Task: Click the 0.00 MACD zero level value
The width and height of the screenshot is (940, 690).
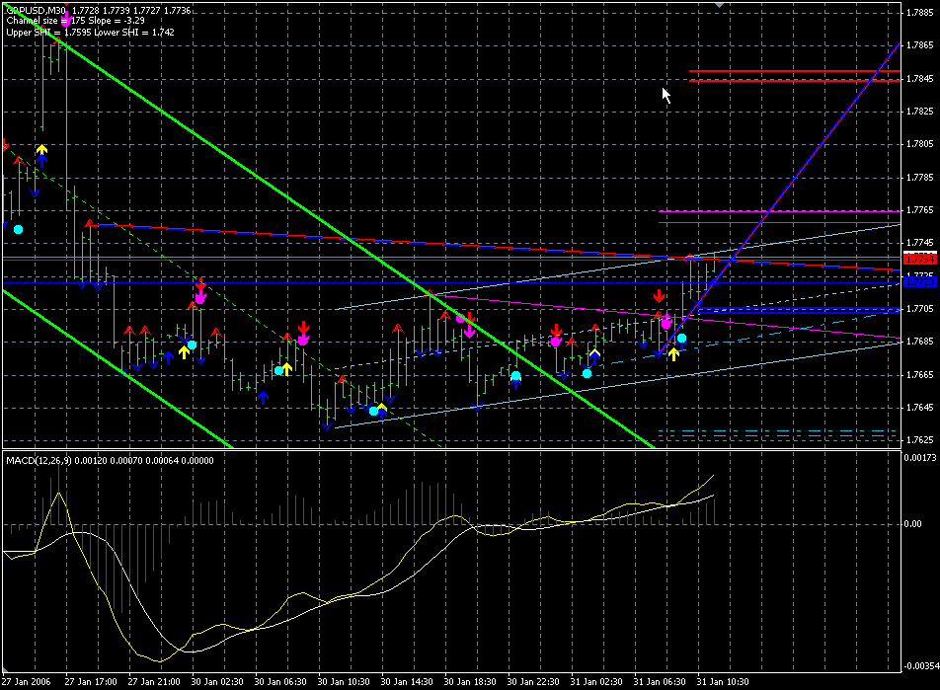Action: [x=912, y=524]
